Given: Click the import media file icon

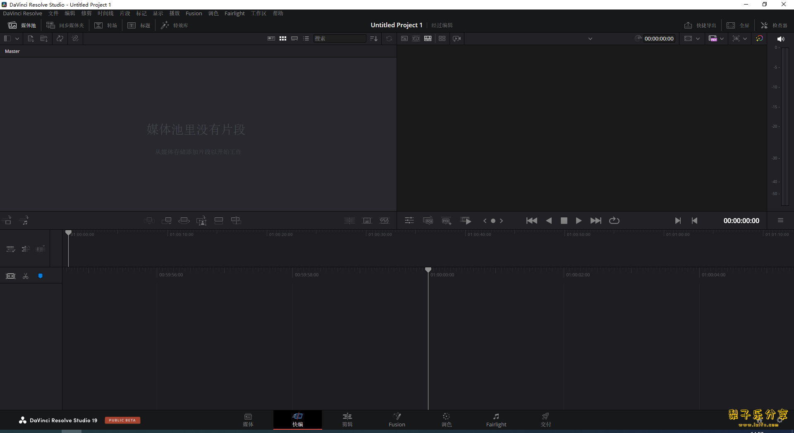Looking at the screenshot, I should click(x=31, y=38).
